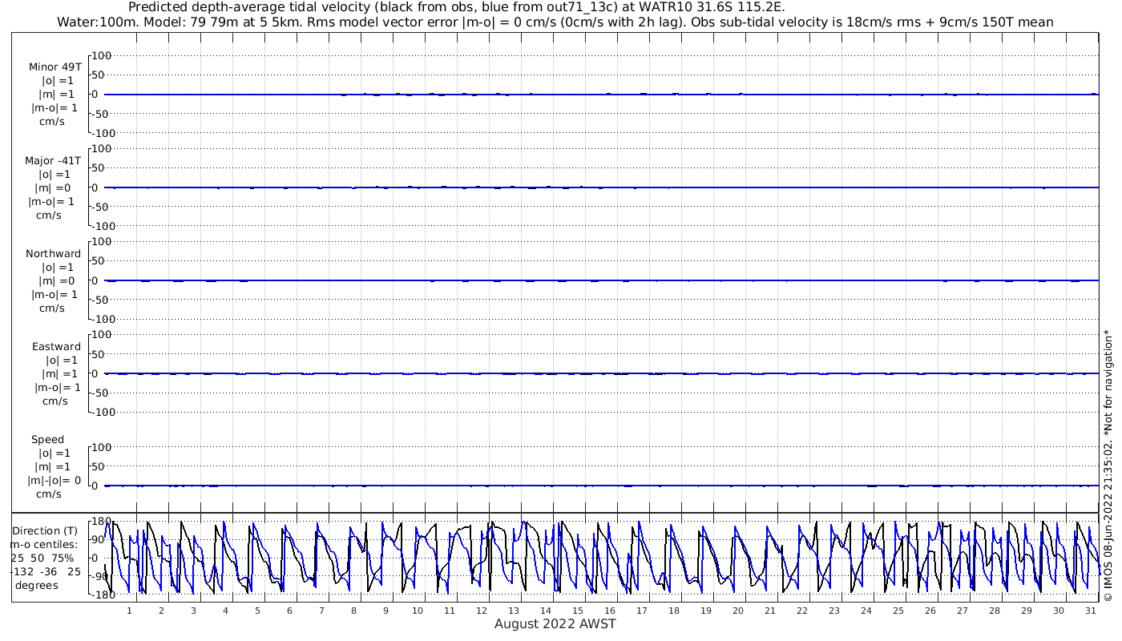This screenshot has width=1122, height=641.
Task: Click day '15' on the date axis
Action: click(578, 611)
